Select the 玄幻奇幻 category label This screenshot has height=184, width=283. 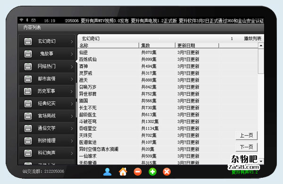pos(47,41)
